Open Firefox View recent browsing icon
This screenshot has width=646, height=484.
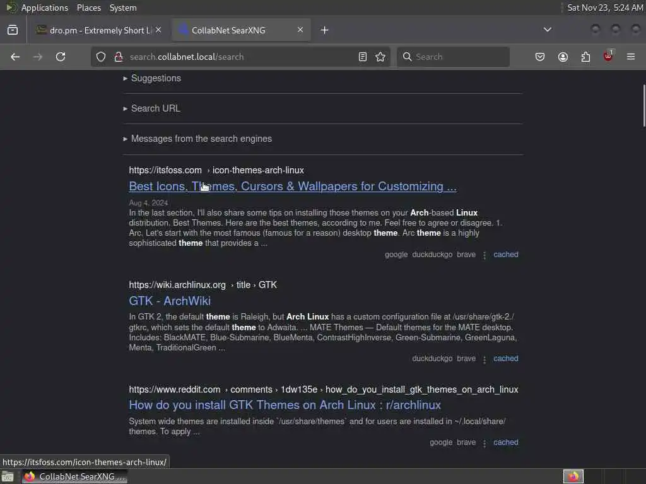tap(13, 30)
